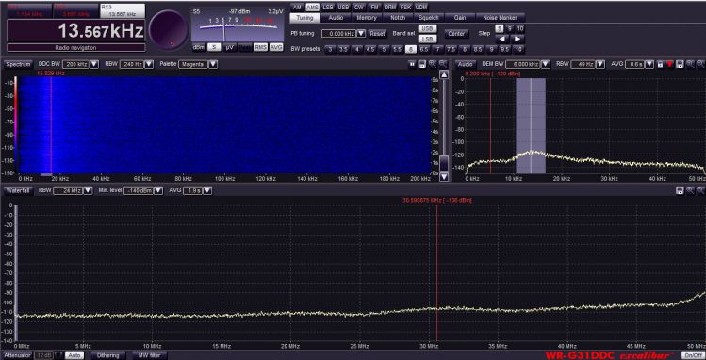Screen dimensions: 706x360
Task: Switch S-meter units to µV
Action: [229, 47]
